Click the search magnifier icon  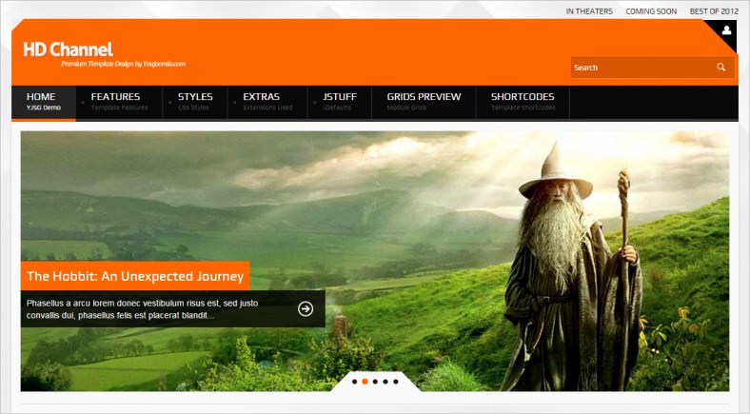[721, 68]
